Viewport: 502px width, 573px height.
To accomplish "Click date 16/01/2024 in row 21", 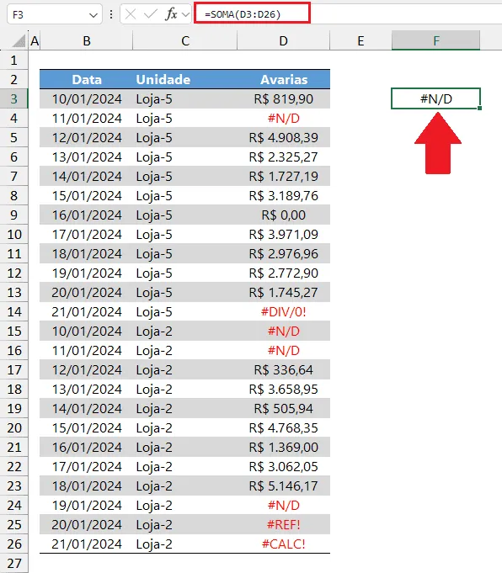I will click(87, 448).
